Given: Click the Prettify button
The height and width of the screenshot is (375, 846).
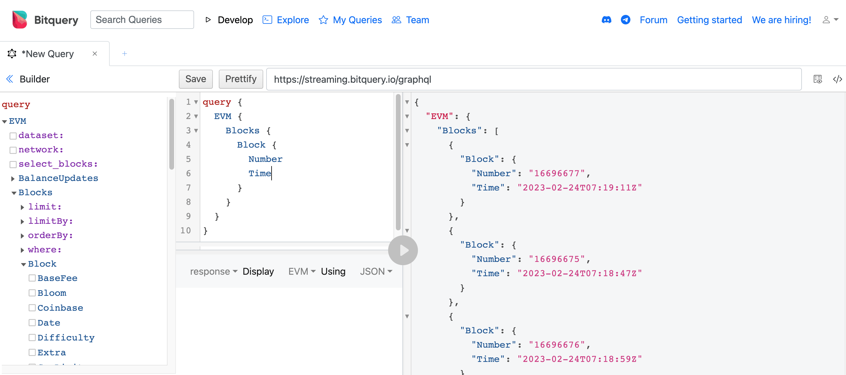Looking at the screenshot, I should [241, 79].
